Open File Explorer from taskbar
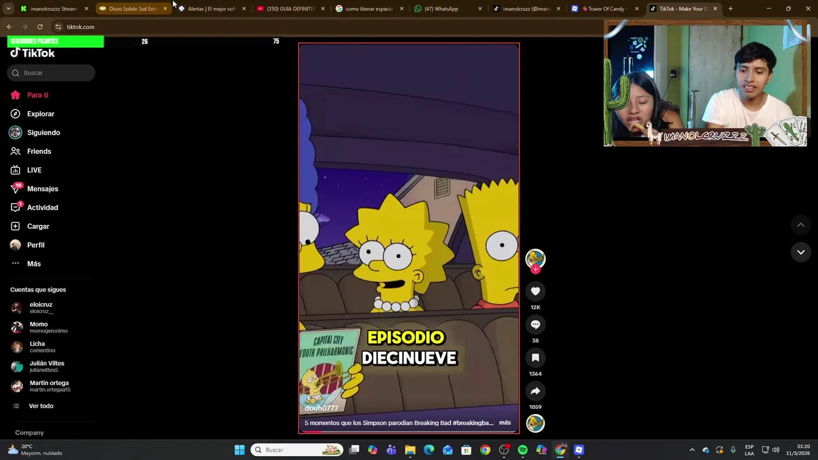This screenshot has width=818, height=460. click(x=410, y=450)
